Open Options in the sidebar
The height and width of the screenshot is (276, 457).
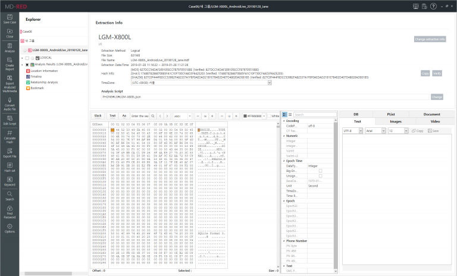tap(10, 228)
